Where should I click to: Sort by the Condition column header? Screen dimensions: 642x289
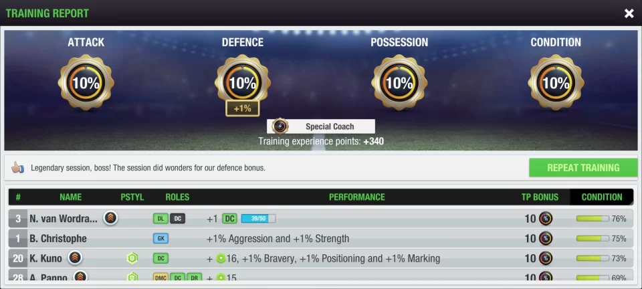601,197
